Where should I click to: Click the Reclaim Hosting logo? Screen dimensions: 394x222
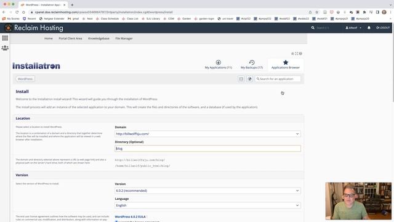pos(34,28)
